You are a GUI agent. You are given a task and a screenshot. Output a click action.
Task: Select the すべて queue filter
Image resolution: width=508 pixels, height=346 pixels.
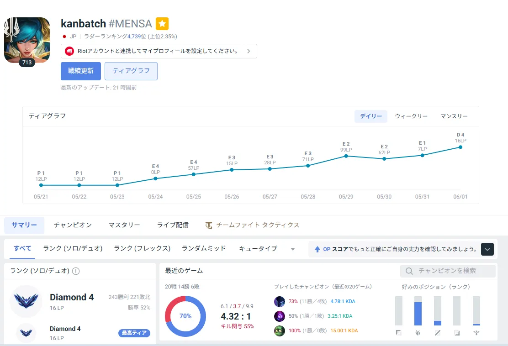point(22,249)
